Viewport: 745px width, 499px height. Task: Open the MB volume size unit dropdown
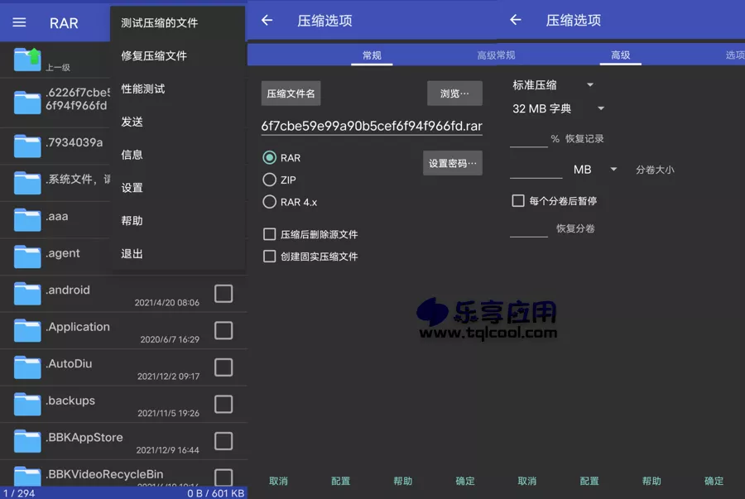point(593,169)
